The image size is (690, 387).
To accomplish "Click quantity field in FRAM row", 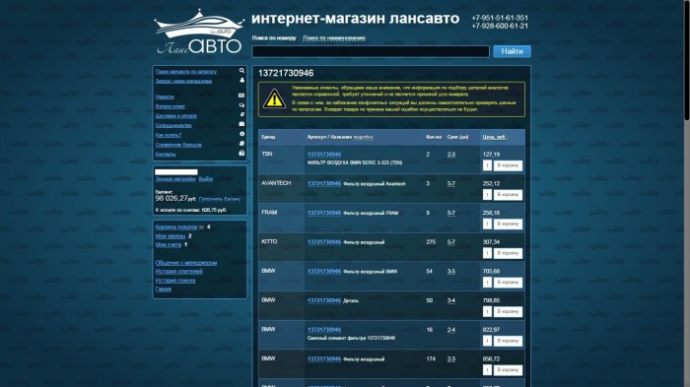I will [487, 224].
